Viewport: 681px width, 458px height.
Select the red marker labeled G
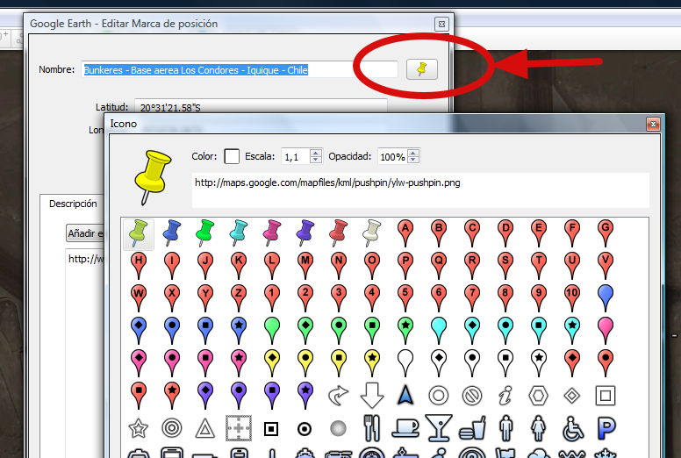[606, 233]
